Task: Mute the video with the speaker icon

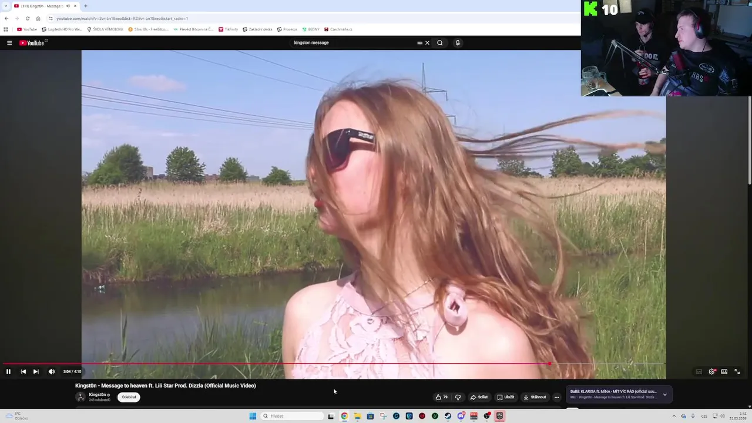Action: 52,371
